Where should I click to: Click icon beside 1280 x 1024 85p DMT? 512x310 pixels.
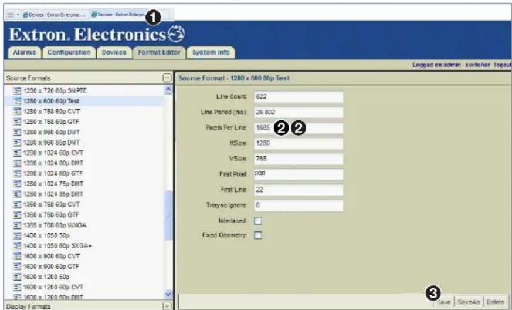click(x=17, y=194)
